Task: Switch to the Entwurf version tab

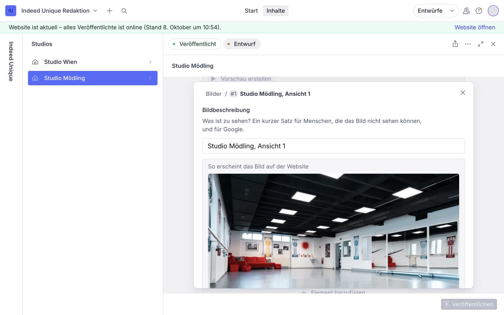Action: (242, 44)
